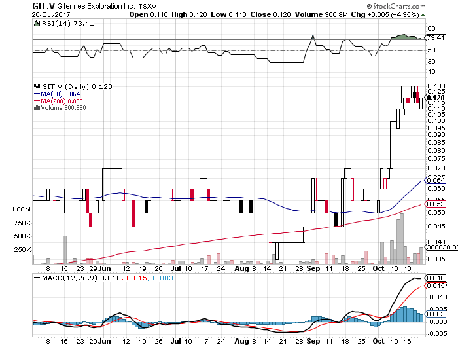This screenshot has width=458, height=347.
Task: Click the volume bars icon in the price legend
Action: click(x=37, y=107)
